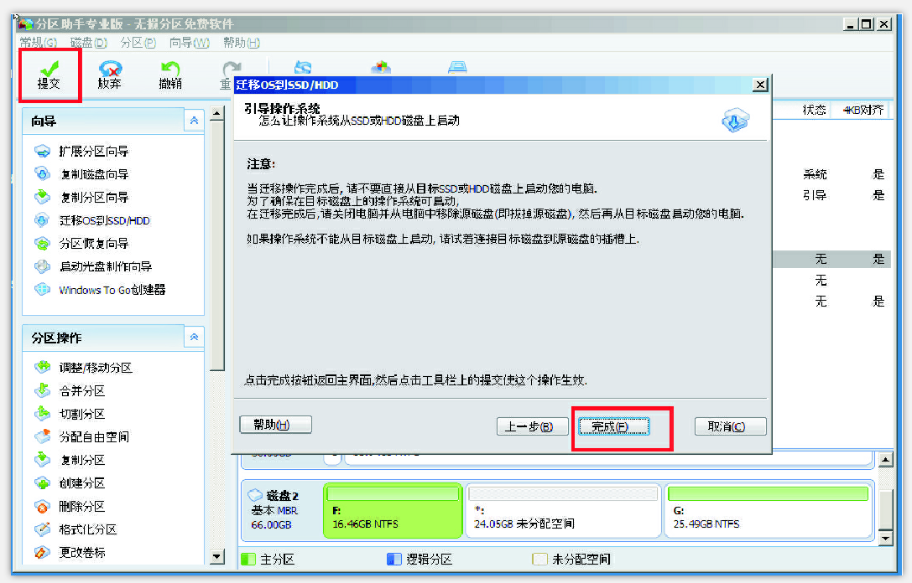This screenshot has width=912, height=583.
Task: Open the 向导(W) menu
Action: (190, 43)
